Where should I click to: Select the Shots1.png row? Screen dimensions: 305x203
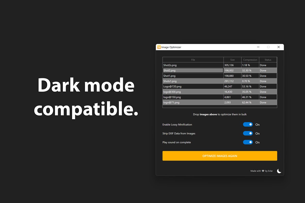[x=193, y=81]
